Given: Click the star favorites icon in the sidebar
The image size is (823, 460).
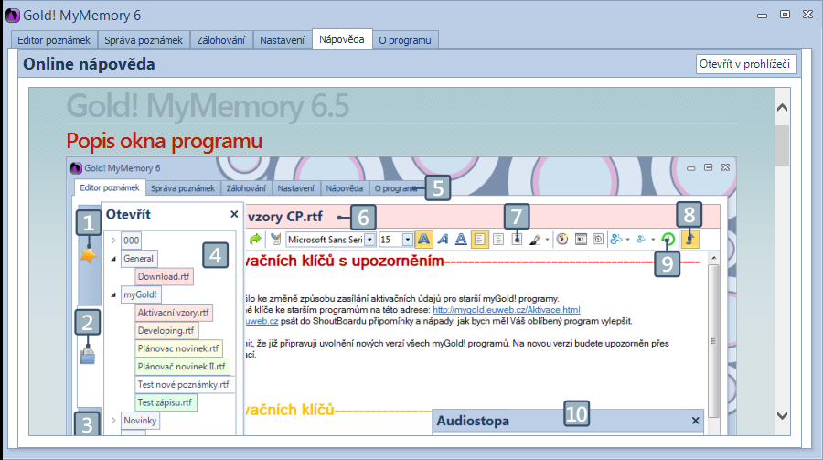Looking at the screenshot, I should click(x=89, y=256).
